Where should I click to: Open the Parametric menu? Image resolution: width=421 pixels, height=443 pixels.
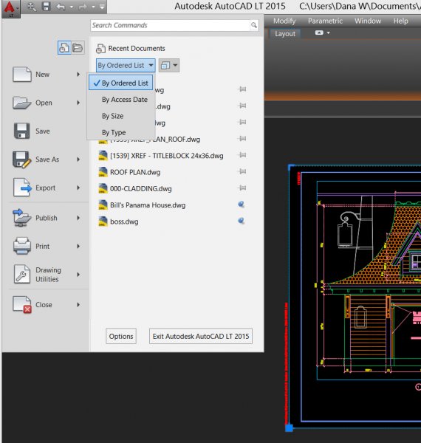325,21
